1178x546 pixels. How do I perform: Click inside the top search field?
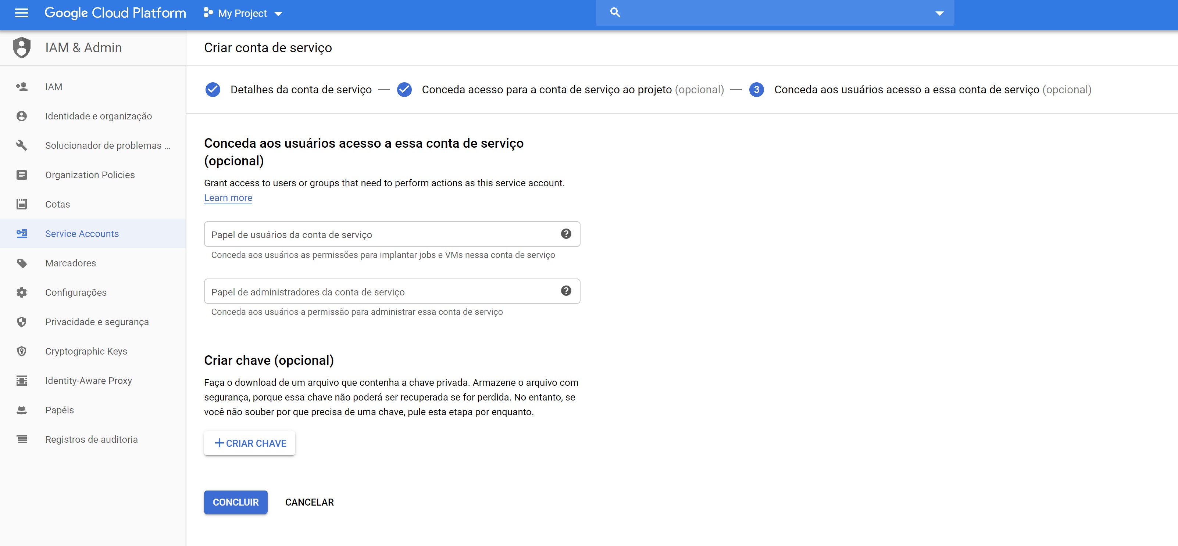coord(775,13)
